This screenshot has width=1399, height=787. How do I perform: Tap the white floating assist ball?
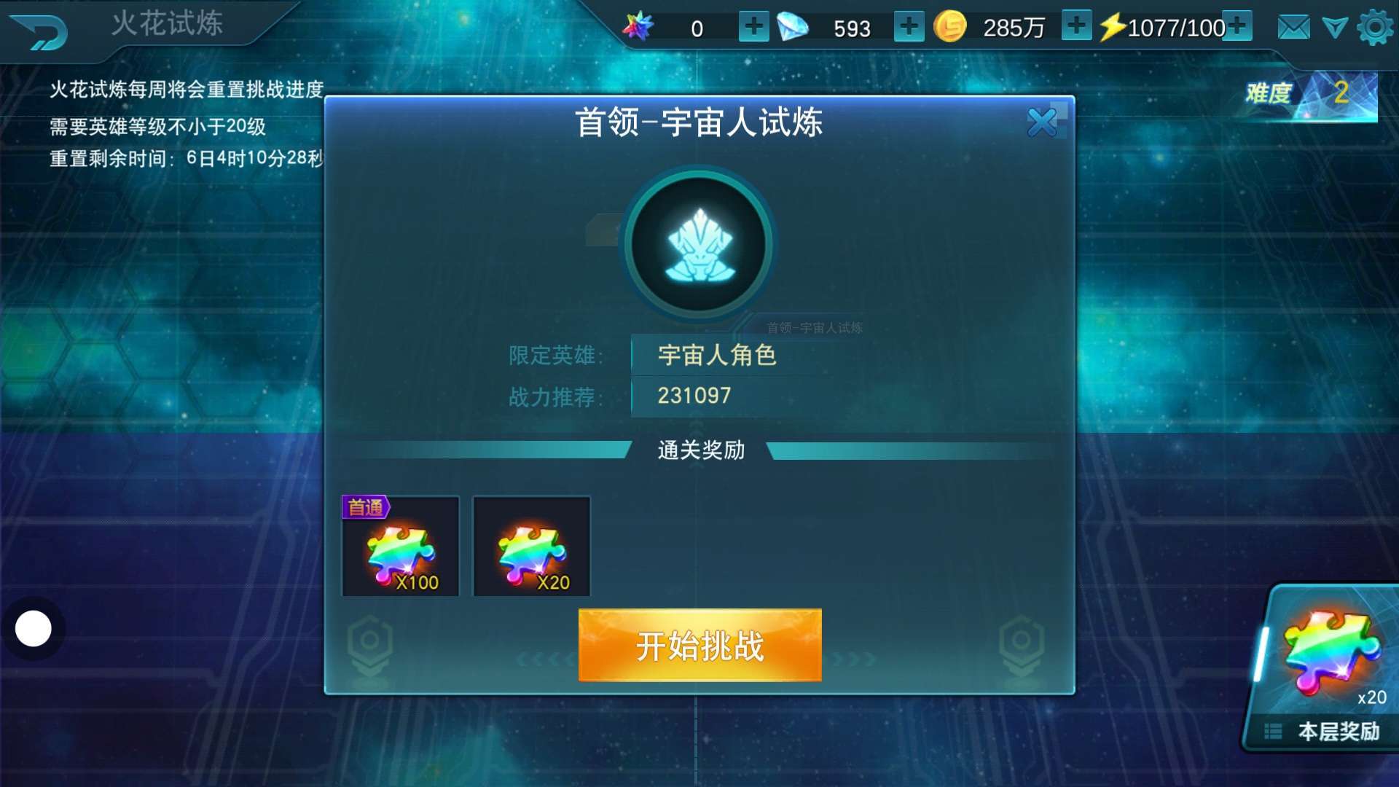point(34,629)
